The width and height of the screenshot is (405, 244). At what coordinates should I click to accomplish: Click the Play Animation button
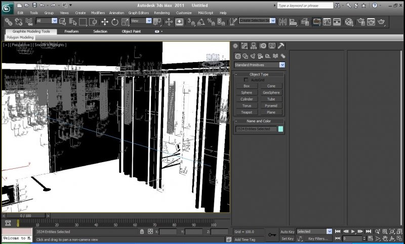tap(353, 231)
